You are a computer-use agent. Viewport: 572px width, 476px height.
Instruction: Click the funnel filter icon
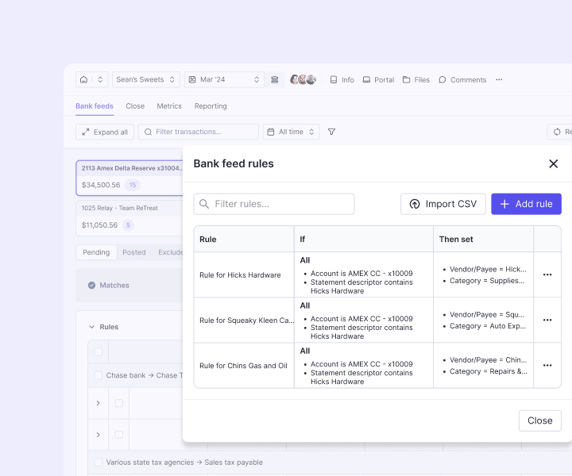(331, 132)
